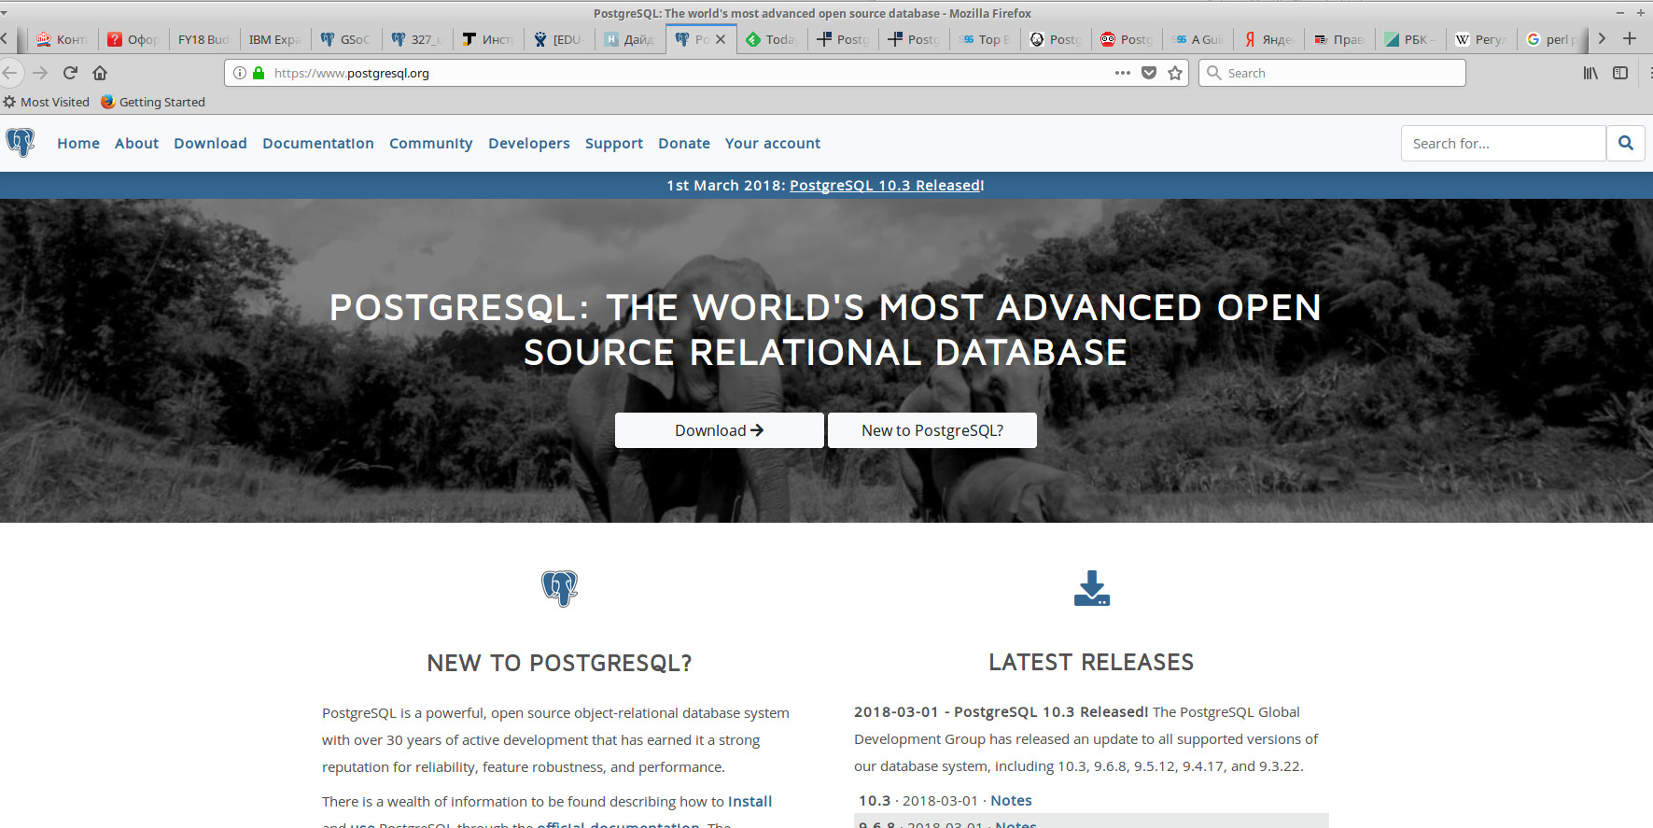The image size is (1653, 828).
Task: Bookmark this page with star icon
Action: pyautogui.click(x=1175, y=73)
